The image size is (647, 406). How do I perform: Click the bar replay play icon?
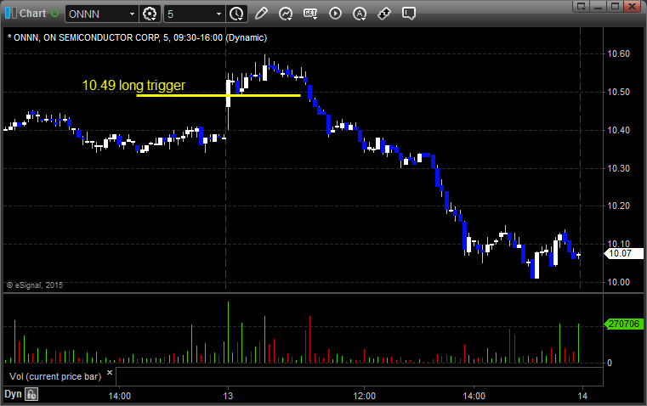coord(335,14)
